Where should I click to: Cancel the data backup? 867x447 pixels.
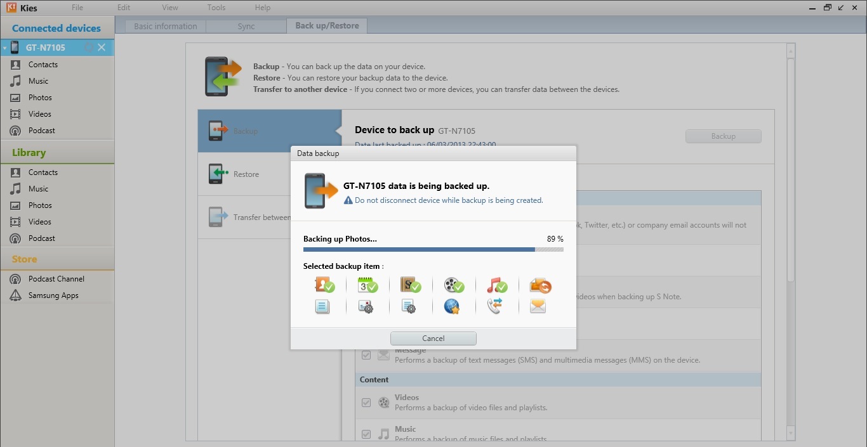433,338
